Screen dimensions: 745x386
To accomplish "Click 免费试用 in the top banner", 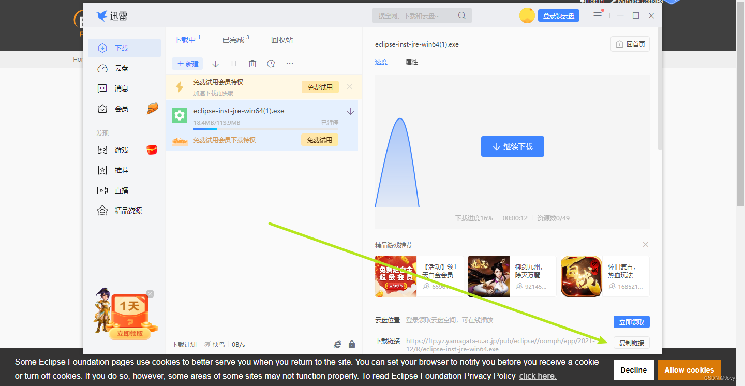I will pyautogui.click(x=320, y=87).
